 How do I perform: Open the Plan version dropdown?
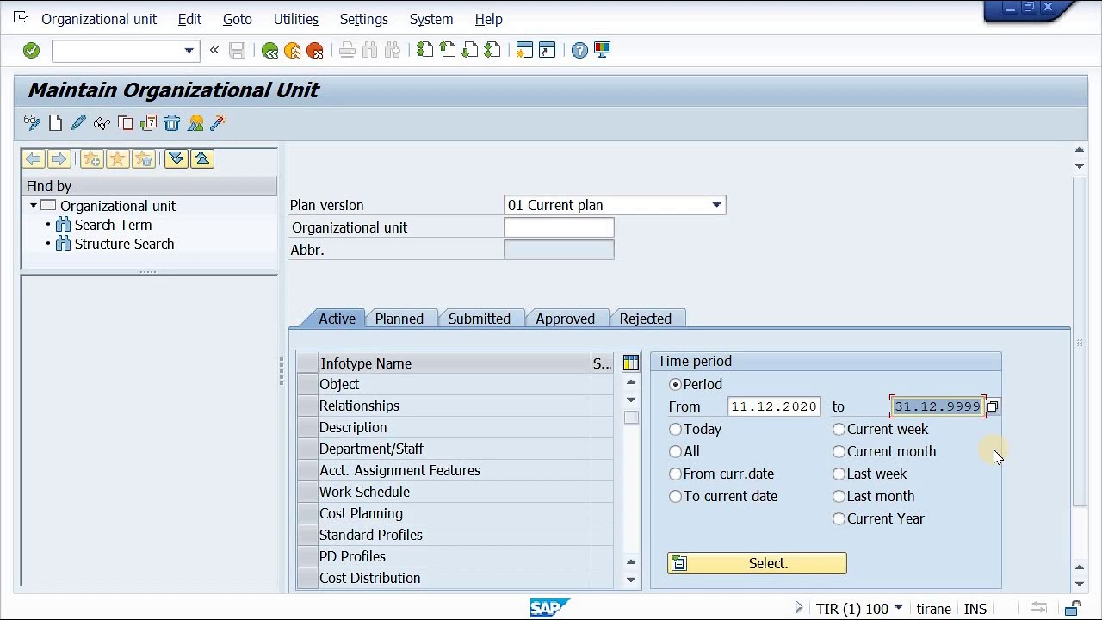click(x=716, y=205)
